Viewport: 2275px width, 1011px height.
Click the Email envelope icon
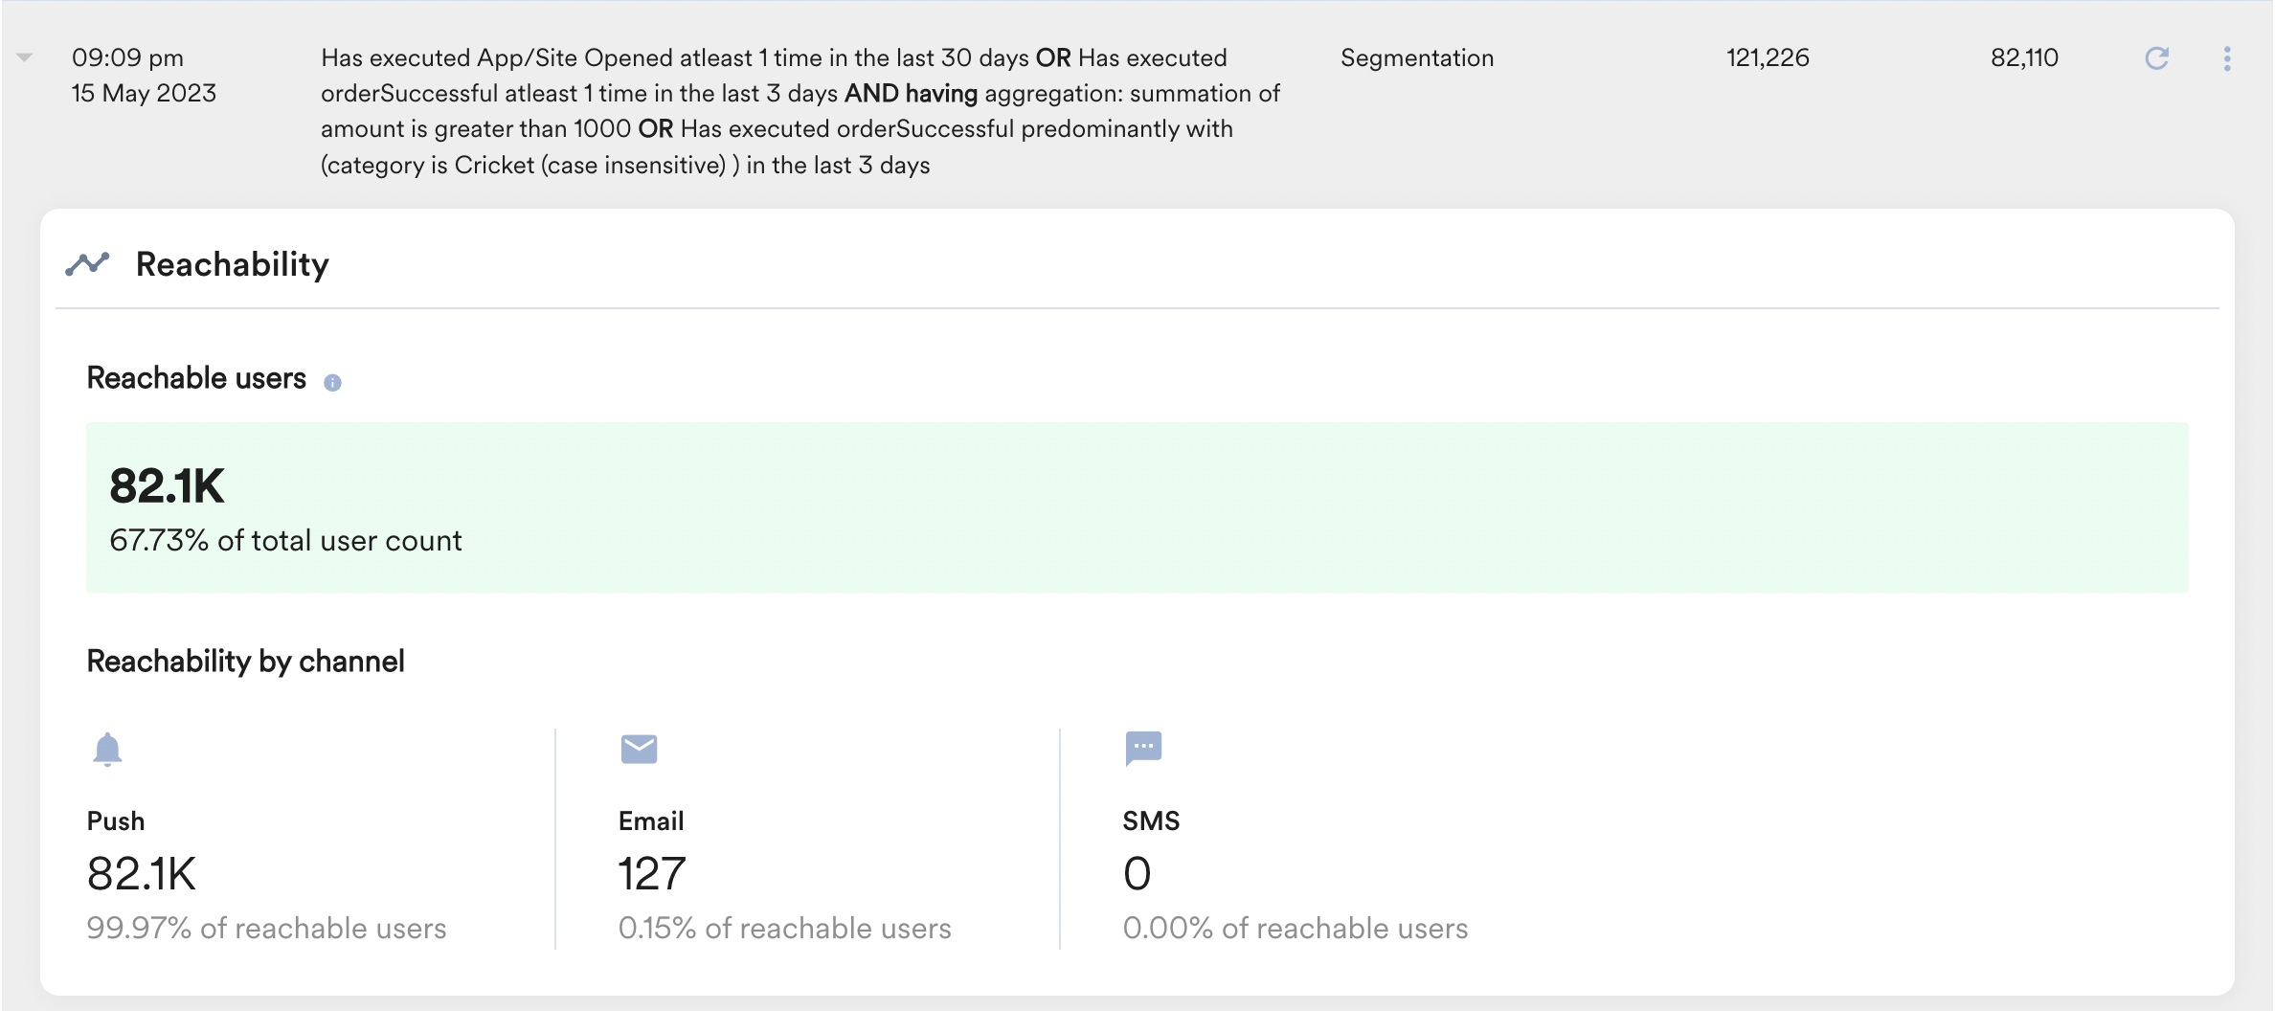pyautogui.click(x=639, y=749)
